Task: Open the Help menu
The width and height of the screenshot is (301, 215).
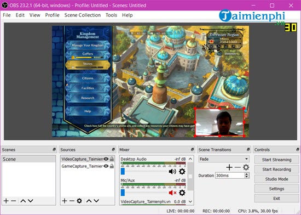Action: pos(128,15)
